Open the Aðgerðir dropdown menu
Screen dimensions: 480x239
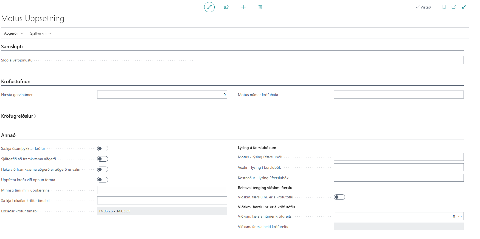[x=14, y=33]
